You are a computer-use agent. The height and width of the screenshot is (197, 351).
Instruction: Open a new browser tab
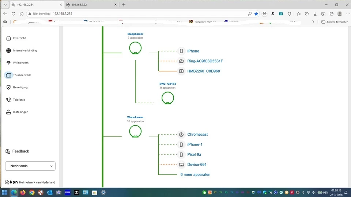[124, 4]
